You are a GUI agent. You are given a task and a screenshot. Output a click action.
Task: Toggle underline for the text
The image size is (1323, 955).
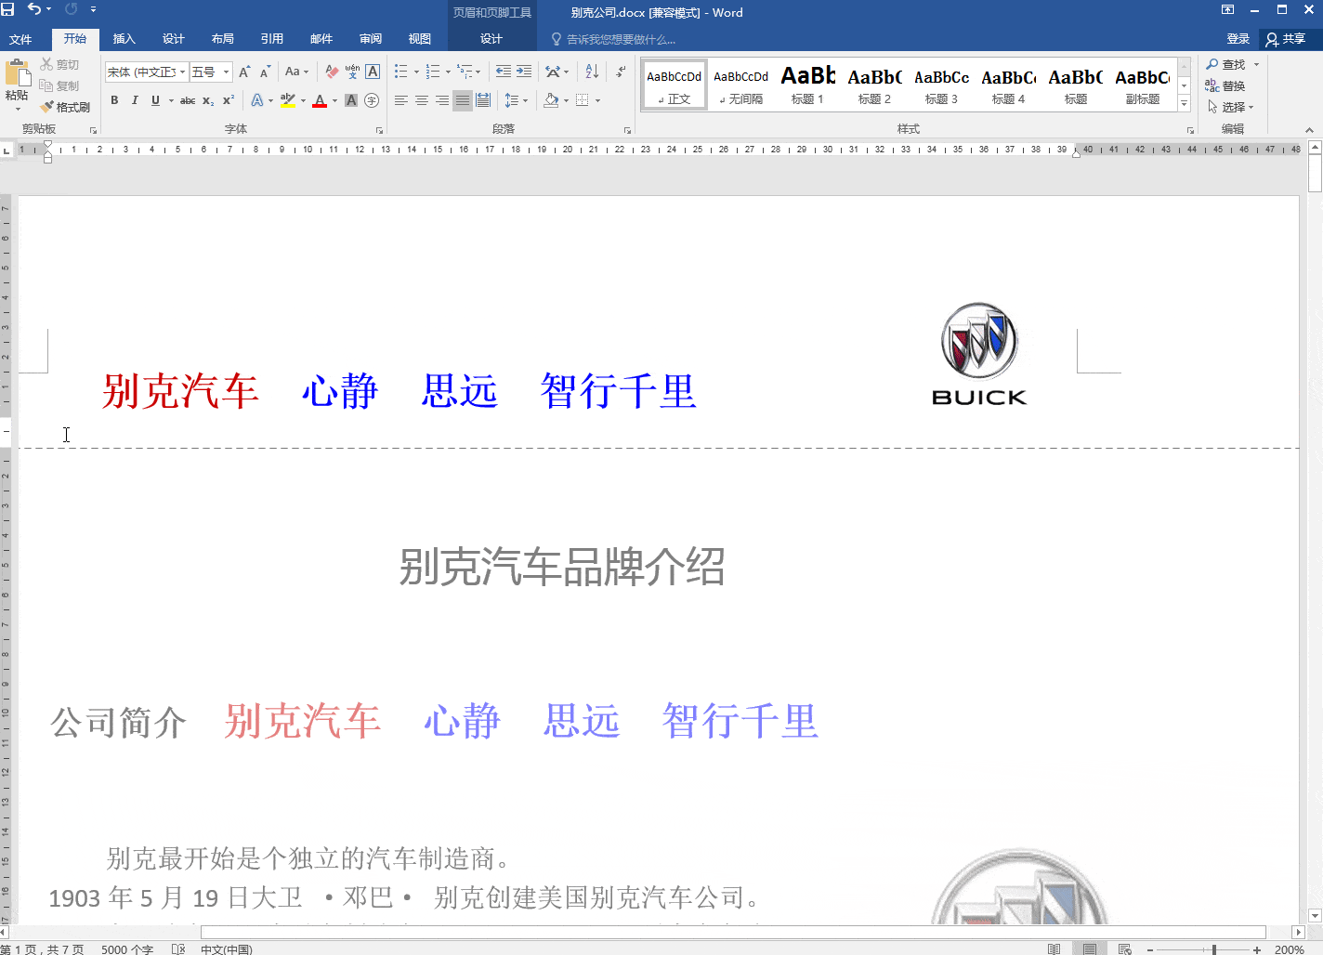pyautogui.click(x=154, y=100)
